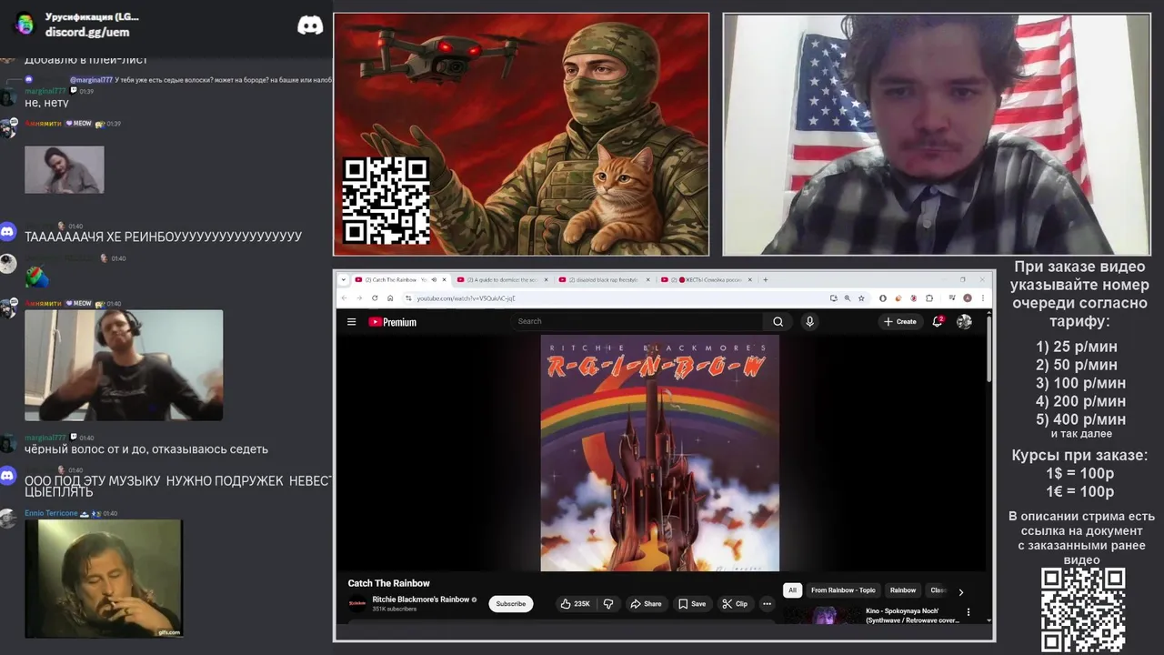Click the Catch The Rainbow video title
The width and height of the screenshot is (1164, 655).
click(x=388, y=583)
